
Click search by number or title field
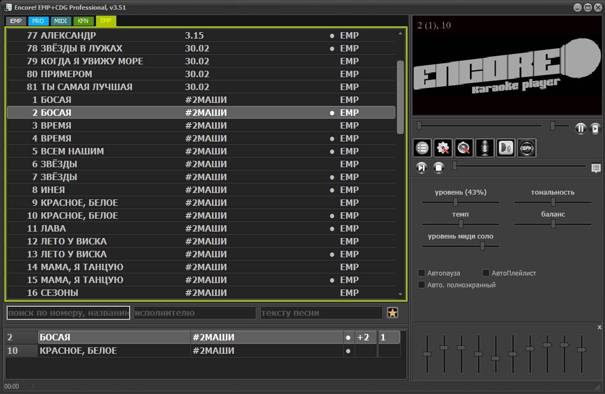(68, 313)
